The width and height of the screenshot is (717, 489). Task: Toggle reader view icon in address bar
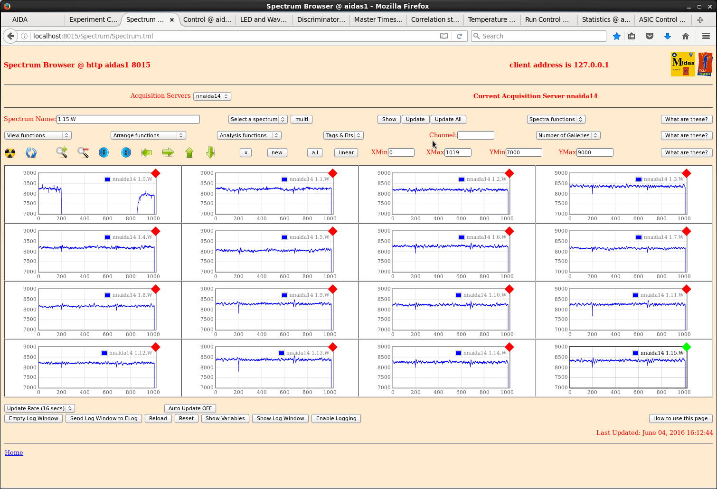(x=444, y=36)
